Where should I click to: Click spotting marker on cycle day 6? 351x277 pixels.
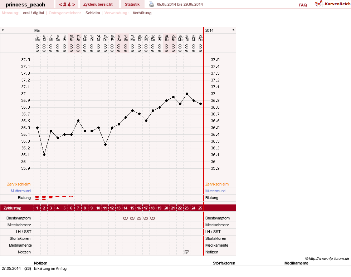(x=71, y=196)
